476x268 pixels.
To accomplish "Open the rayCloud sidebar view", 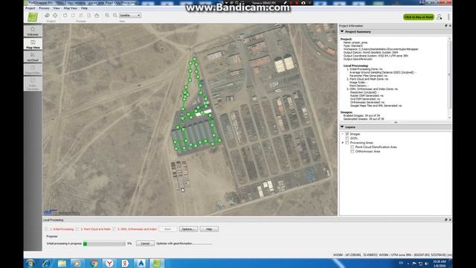I will [x=33, y=57].
